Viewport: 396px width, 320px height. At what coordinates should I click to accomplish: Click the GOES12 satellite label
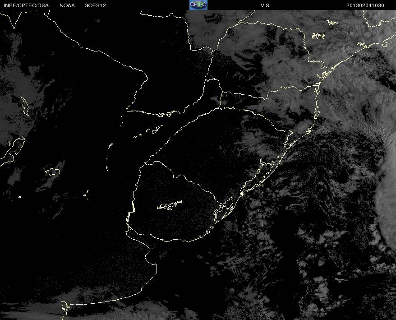[x=95, y=5]
